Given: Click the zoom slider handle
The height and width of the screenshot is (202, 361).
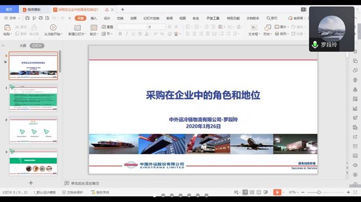Looking at the screenshot, I should point(319,192).
